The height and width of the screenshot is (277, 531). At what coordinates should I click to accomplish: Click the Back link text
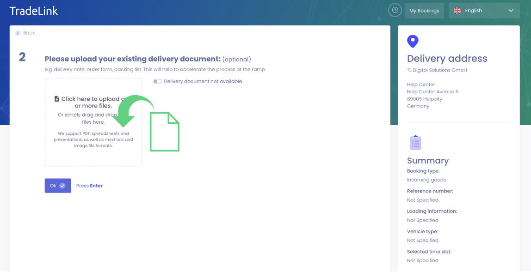(29, 33)
